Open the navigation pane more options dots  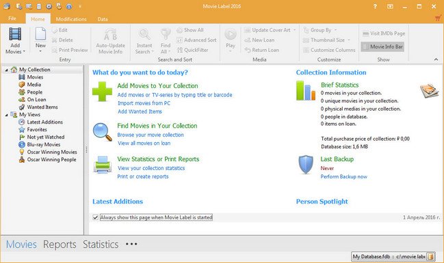[x=131, y=244]
